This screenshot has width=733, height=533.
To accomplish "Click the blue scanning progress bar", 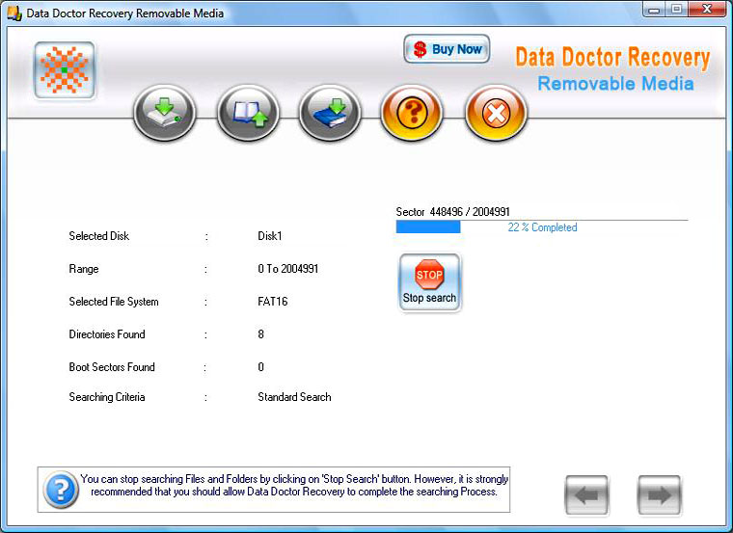I will coord(428,227).
